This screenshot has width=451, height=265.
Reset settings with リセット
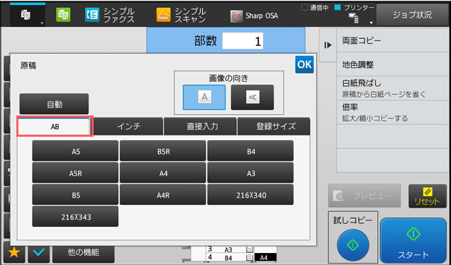click(428, 196)
